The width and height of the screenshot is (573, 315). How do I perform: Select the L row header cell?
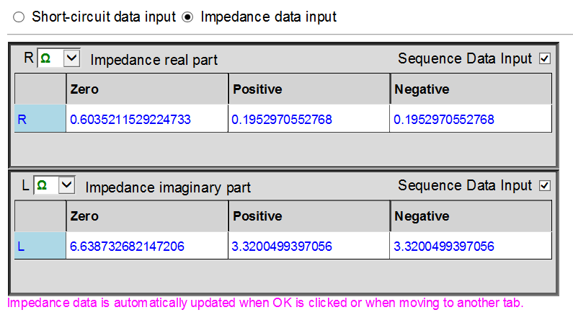(40, 247)
